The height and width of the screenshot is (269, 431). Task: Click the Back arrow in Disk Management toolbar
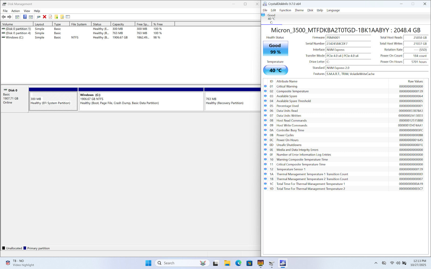(x=4, y=17)
